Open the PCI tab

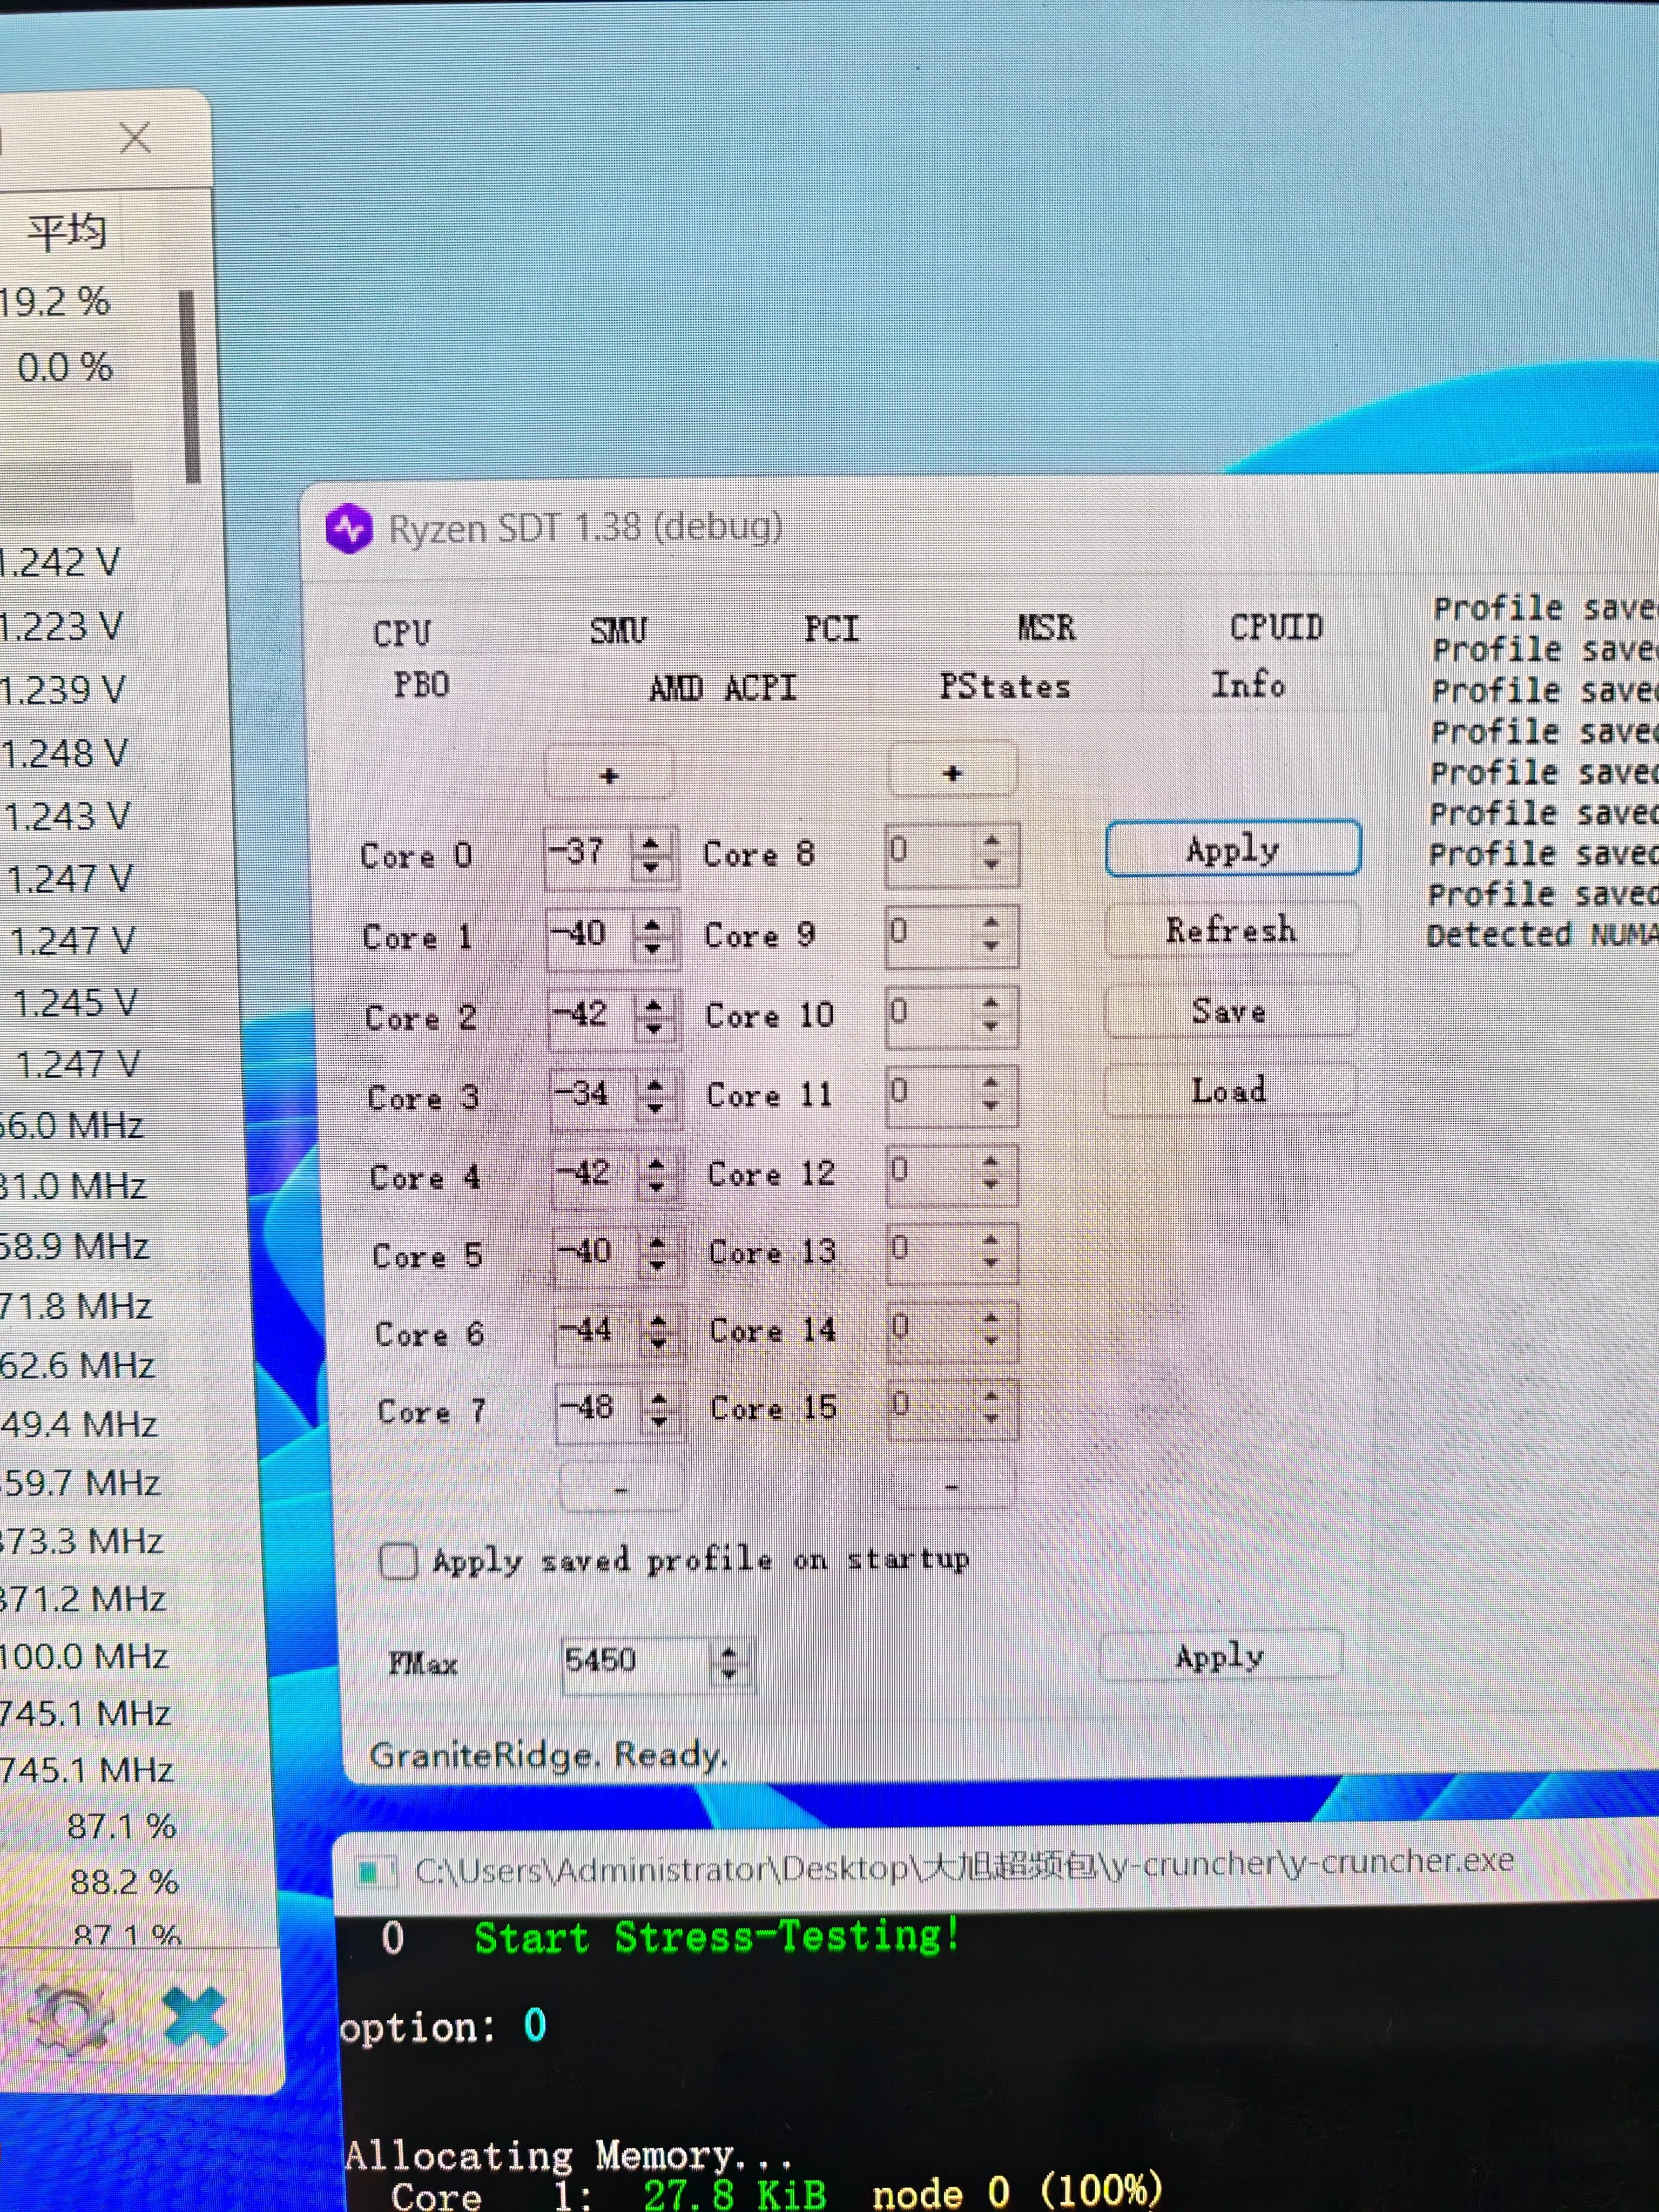831,629
